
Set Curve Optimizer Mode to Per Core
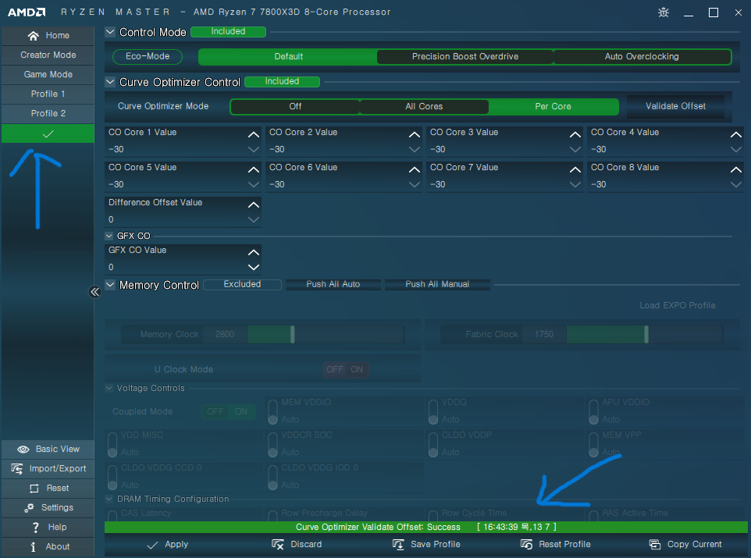click(553, 106)
